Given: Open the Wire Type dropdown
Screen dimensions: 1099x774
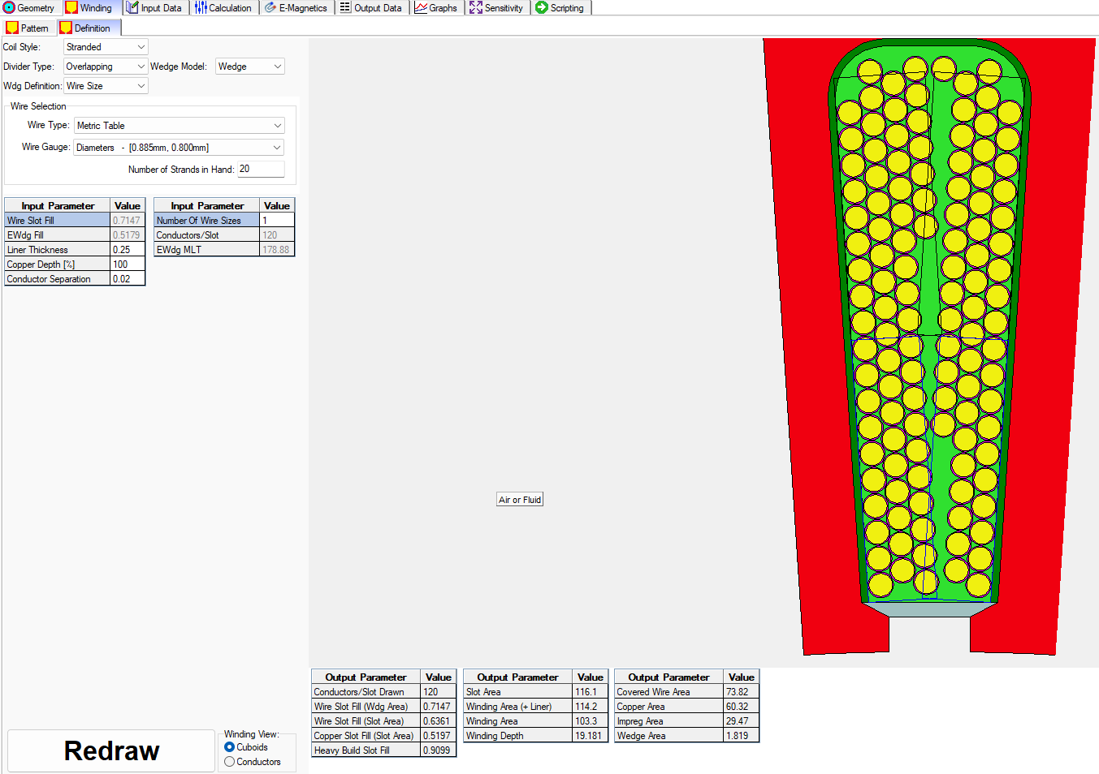Looking at the screenshot, I should point(180,126).
